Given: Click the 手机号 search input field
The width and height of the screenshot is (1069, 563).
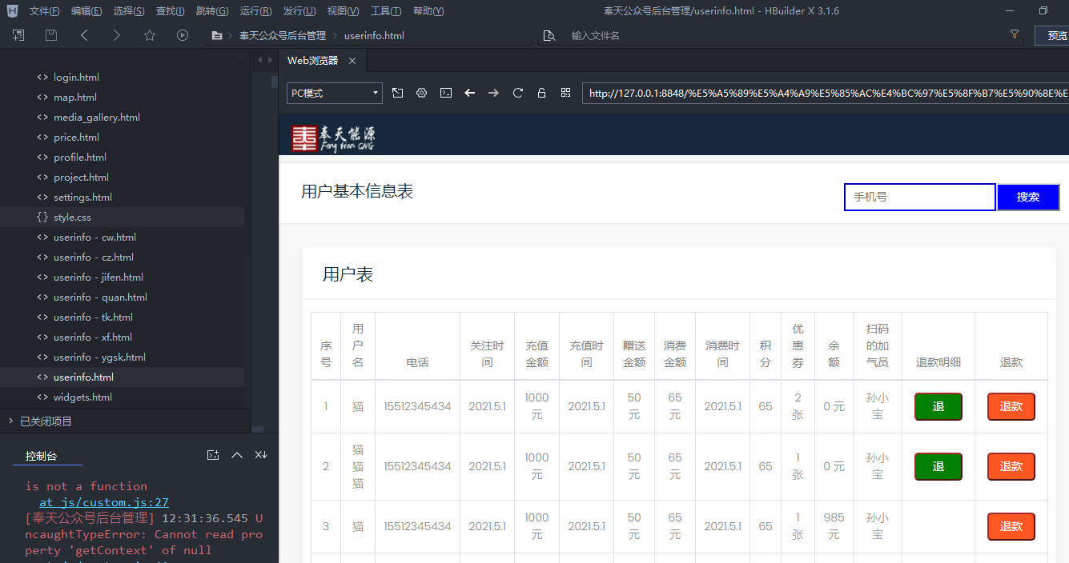Looking at the screenshot, I should pos(919,198).
